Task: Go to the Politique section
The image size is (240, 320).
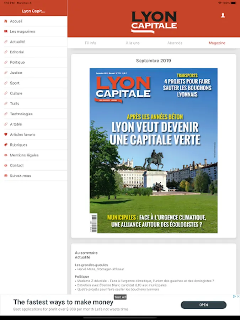Action: (x=33, y=62)
